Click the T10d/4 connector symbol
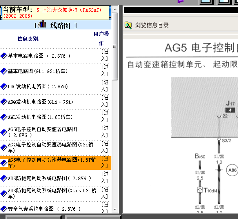 click(x=200, y=190)
